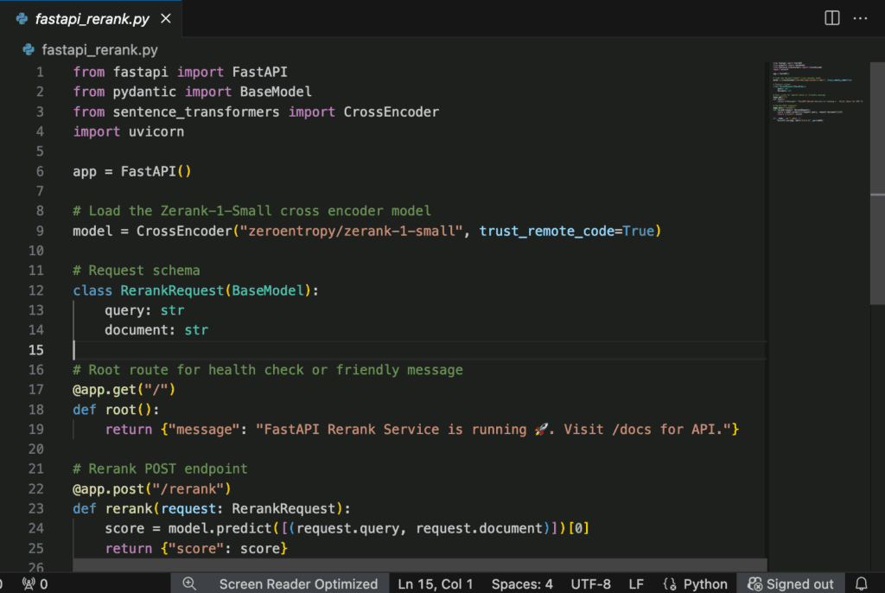Screen dimensions: 885x593
Task: Click "RerankRequest" class name on line 12
Action: tap(172, 290)
